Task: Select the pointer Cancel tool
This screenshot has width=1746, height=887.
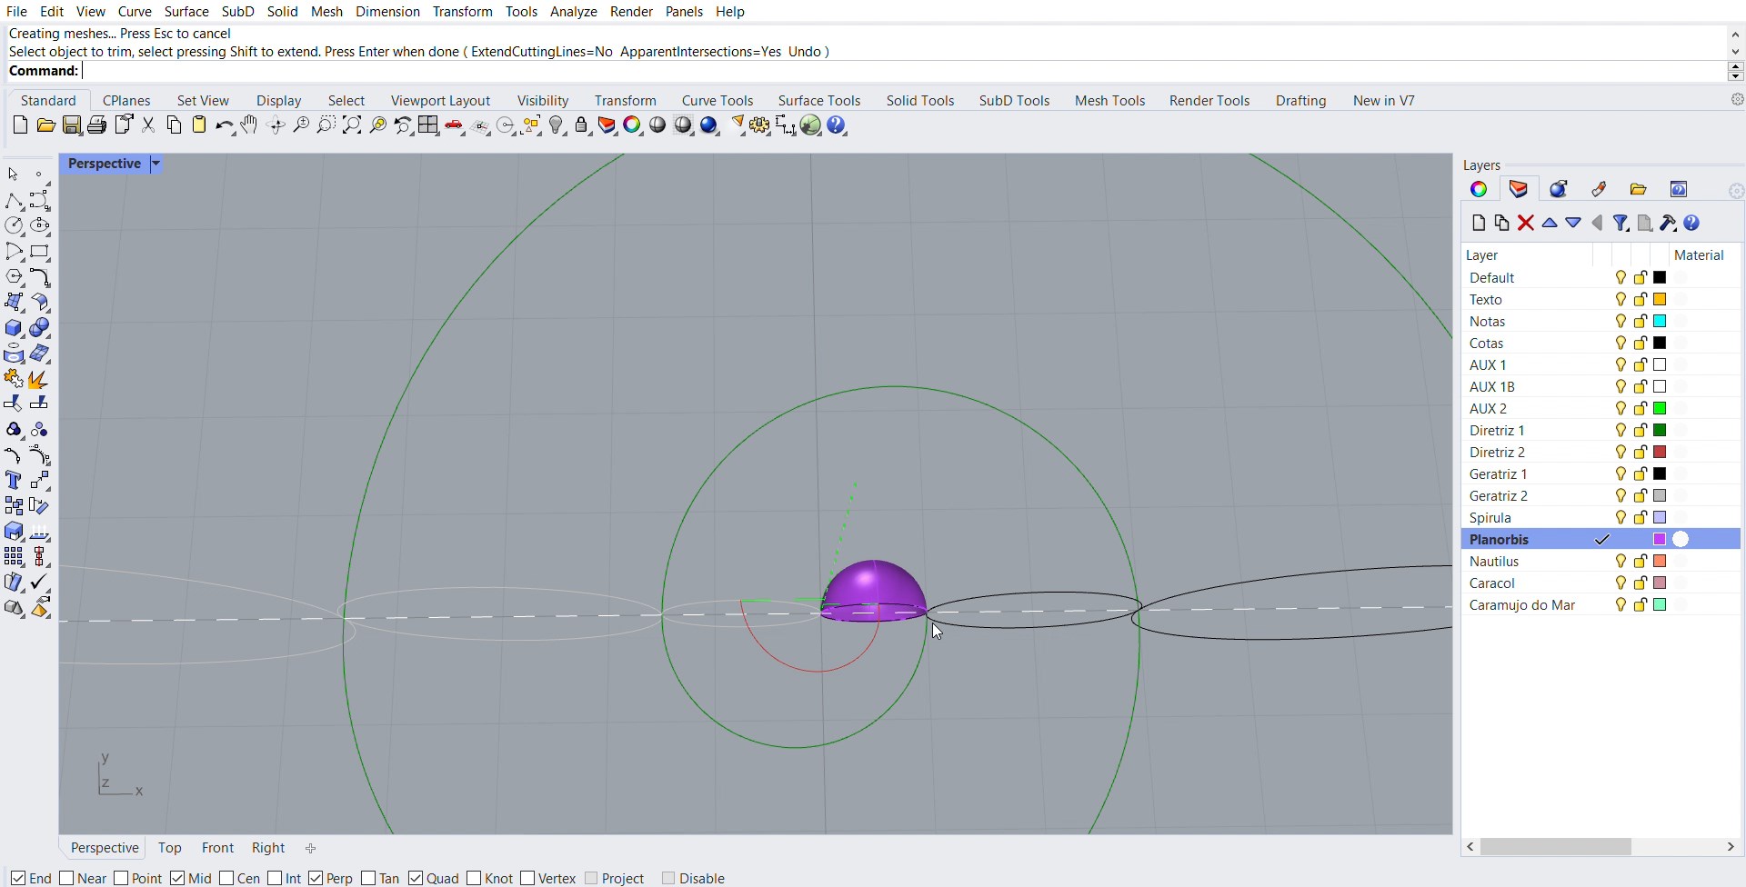Action: 13,174
